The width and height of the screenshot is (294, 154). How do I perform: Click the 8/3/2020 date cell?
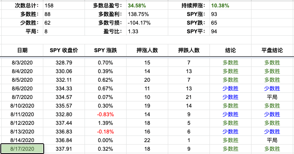tap(22, 62)
